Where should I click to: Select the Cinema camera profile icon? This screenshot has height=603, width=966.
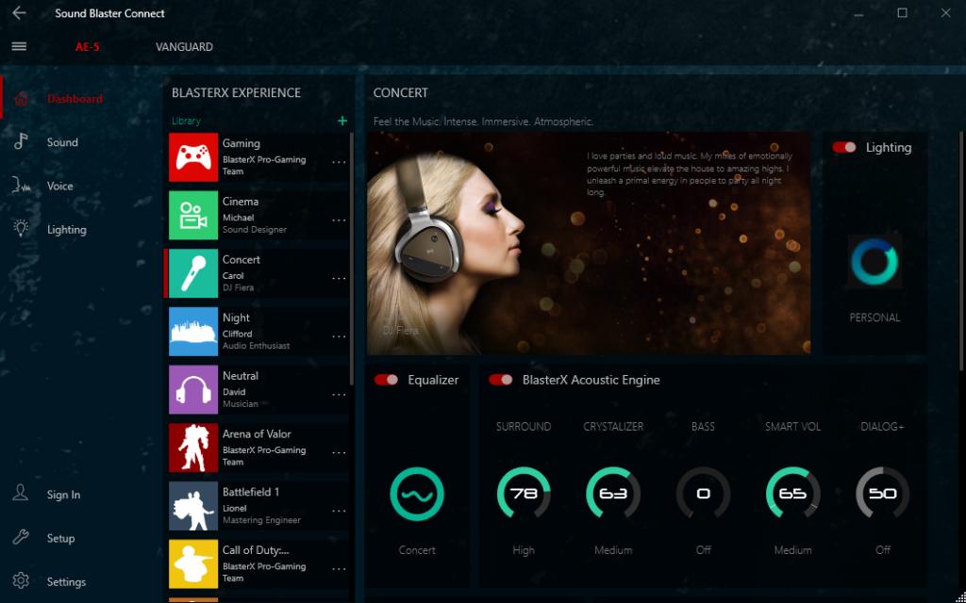(193, 216)
